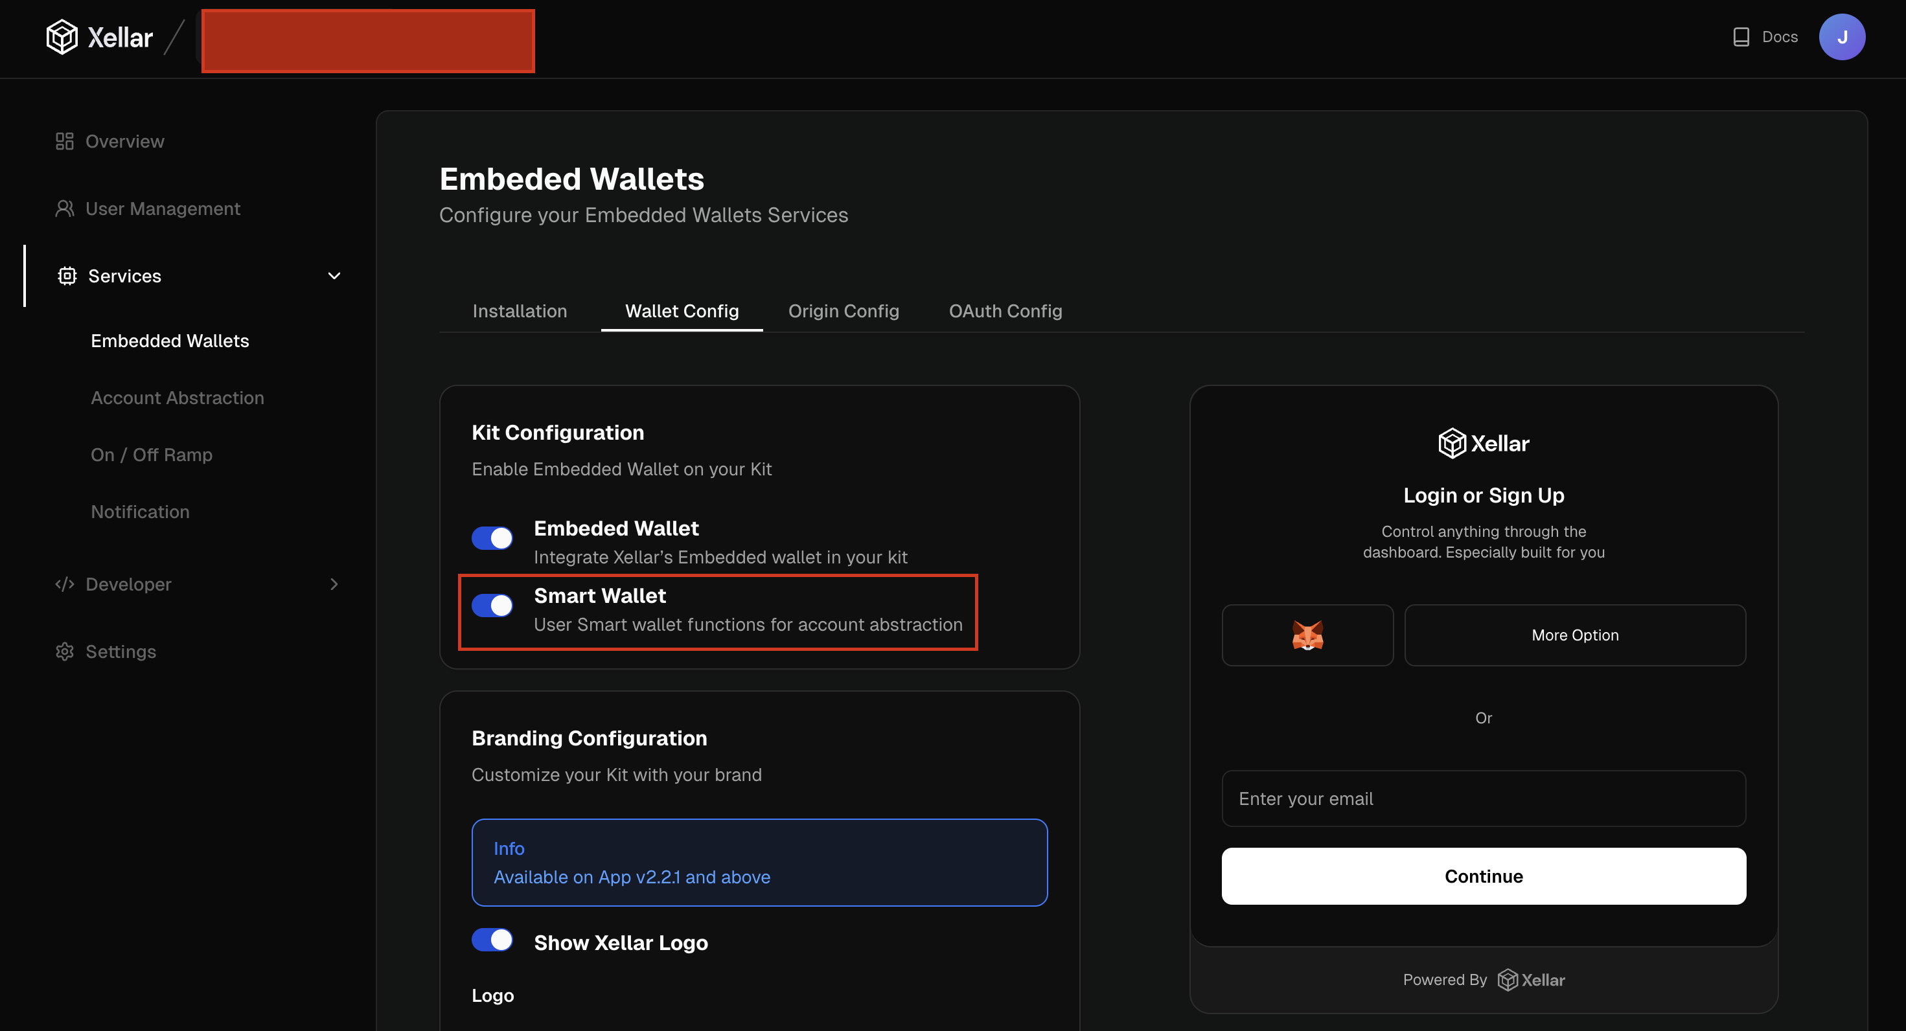1906x1031 pixels.
Task: Disable the Embeded Wallet toggle
Action: (x=492, y=538)
